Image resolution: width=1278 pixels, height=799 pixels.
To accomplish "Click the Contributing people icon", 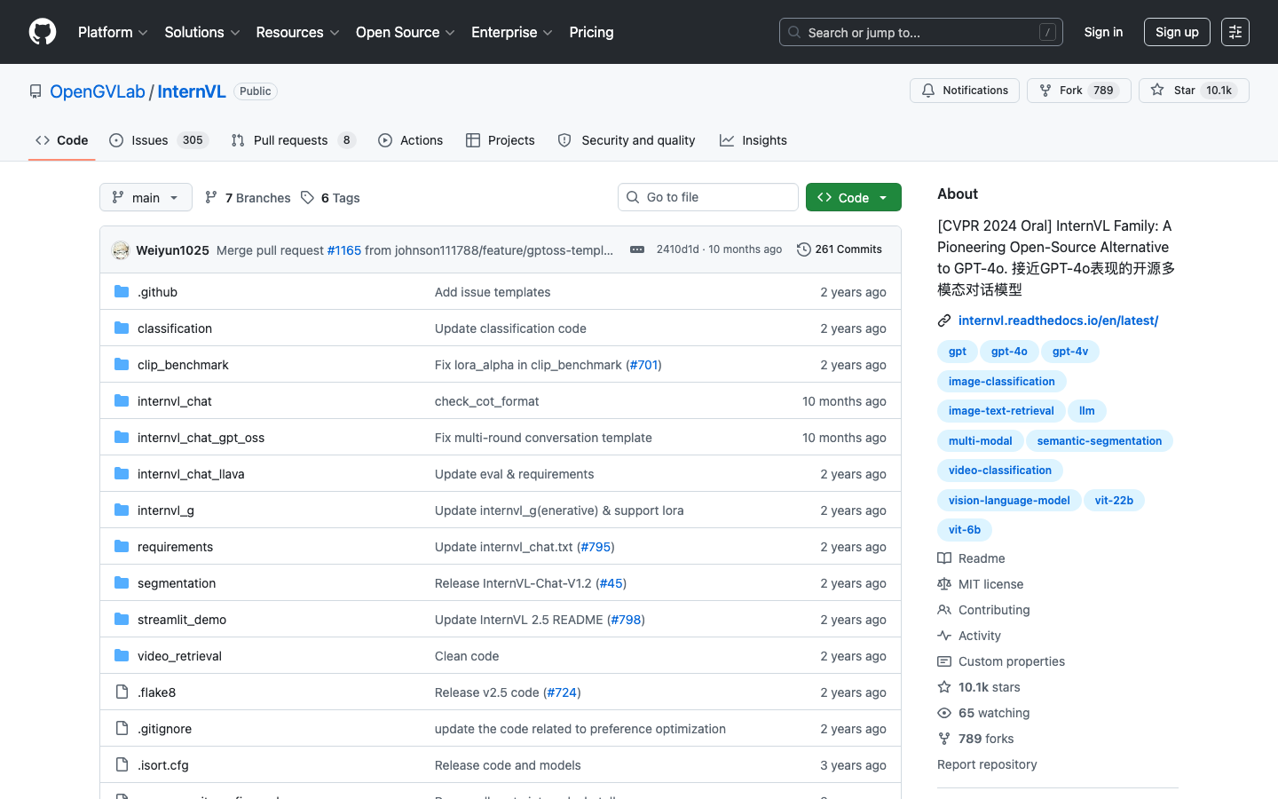I will (944, 610).
